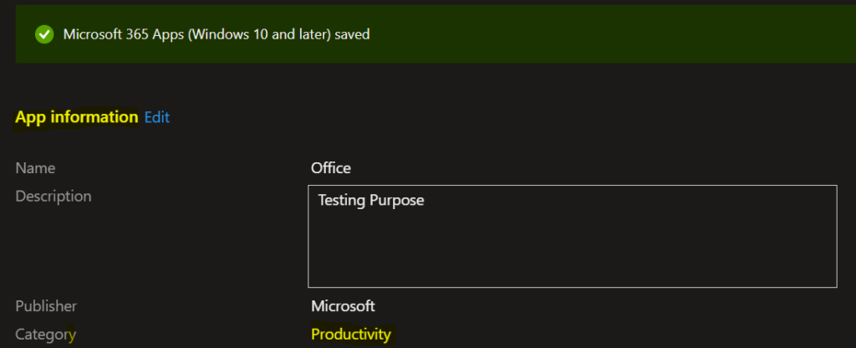This screenshot has height=348, width=856.
Task: Click '(Windows 10 and later)' in the banner
Action: tap(259, 34)
